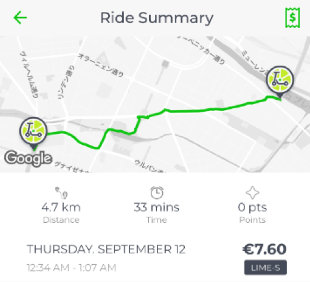Click the alarm clock time icon
The image size is (310, 282).
(157, 192)
